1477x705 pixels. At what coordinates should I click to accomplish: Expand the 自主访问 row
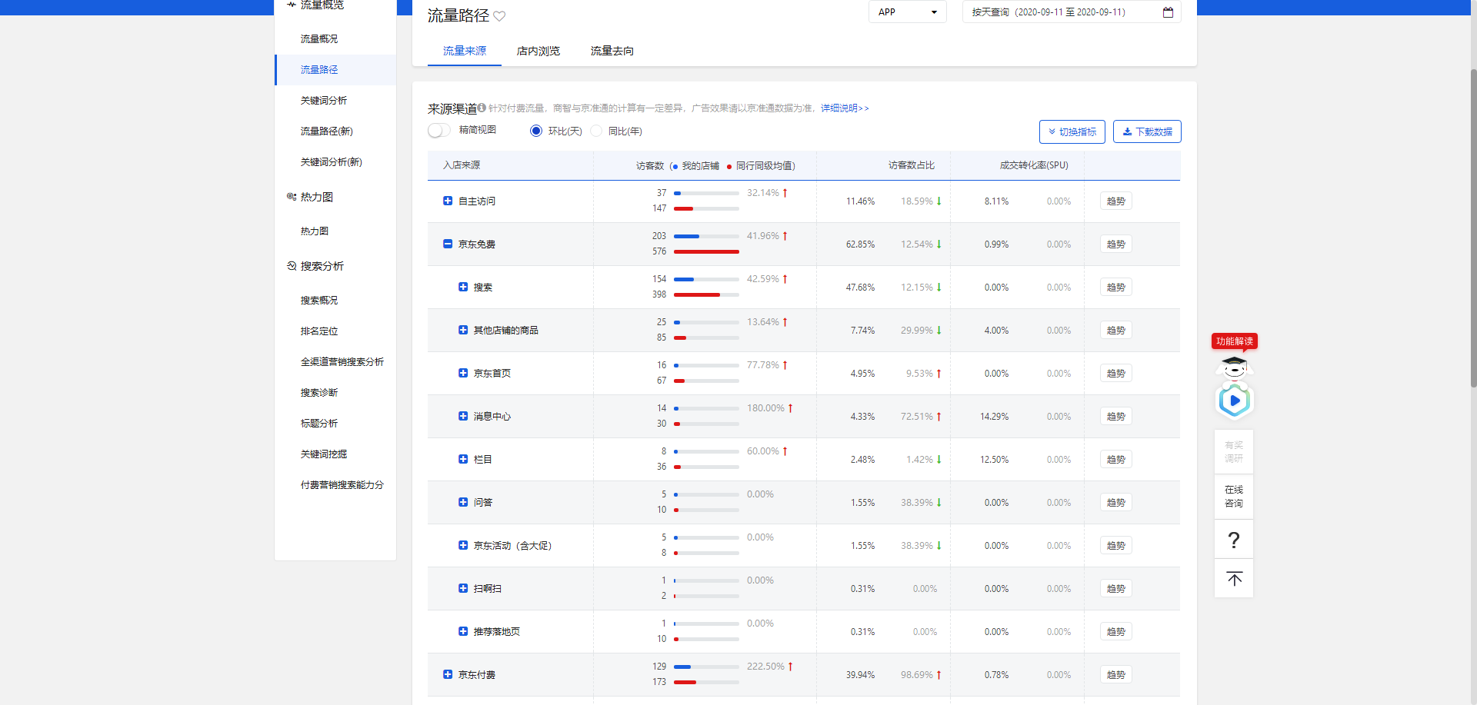[448, 201]
